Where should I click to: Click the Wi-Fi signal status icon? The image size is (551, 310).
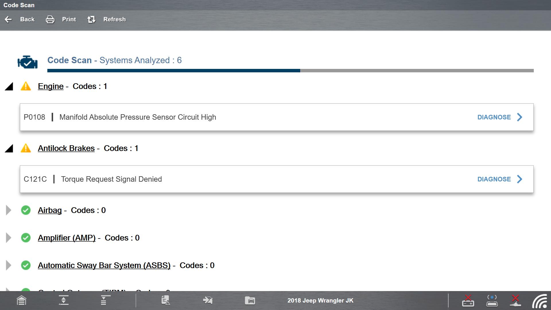click(x=540, y=301)
